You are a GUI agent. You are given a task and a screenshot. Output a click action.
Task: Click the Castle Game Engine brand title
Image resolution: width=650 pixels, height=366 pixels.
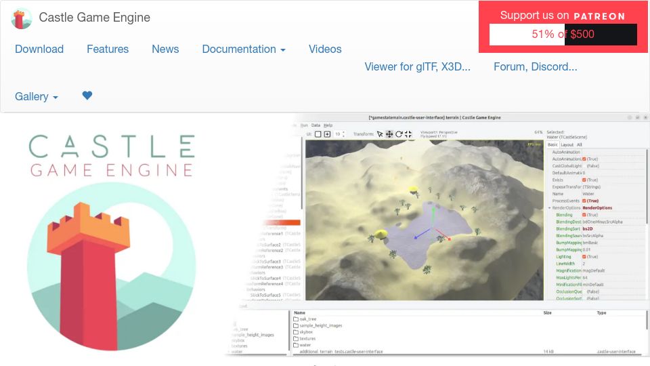[x=95, y=18]
